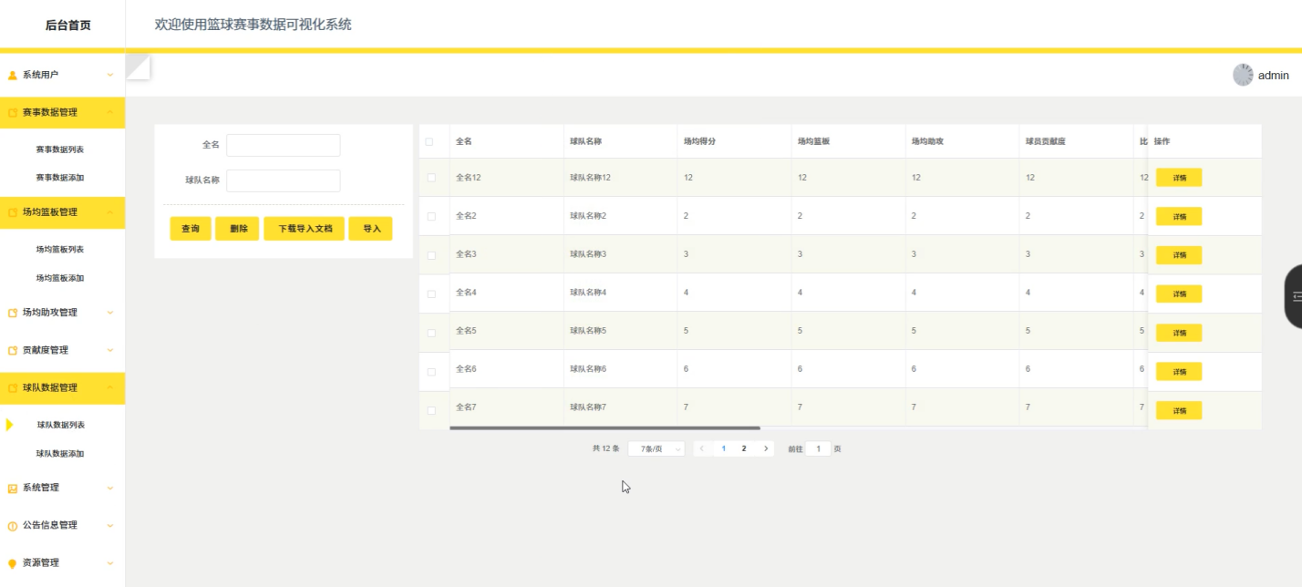Check the row checkbox for 全名4
This screenshot has height=587, width=1302.
[x=431, y=293]
